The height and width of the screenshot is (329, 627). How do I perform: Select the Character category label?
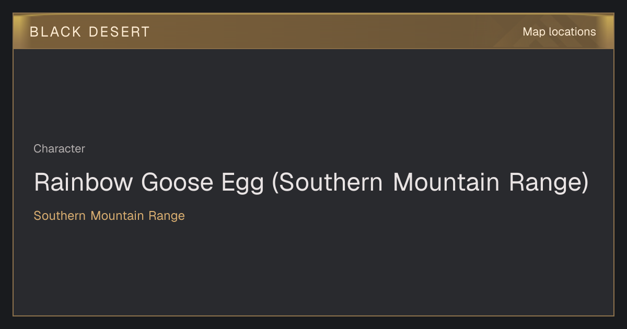pyautogui.click(x=59, y=149)
